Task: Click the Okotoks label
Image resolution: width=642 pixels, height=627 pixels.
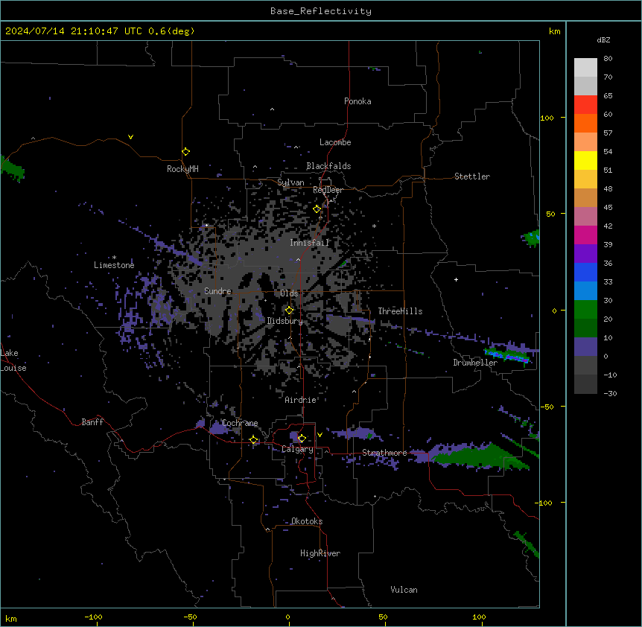Action: pyautogui.click(x=307, y=521)
